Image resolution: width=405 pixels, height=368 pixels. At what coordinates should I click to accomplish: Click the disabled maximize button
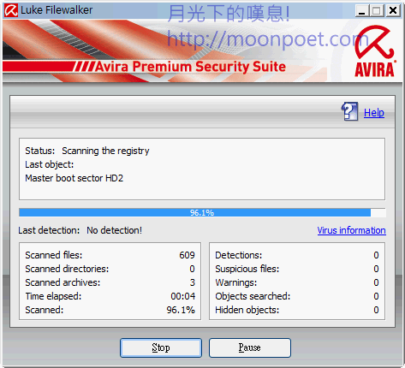click(x=377, y=11)
